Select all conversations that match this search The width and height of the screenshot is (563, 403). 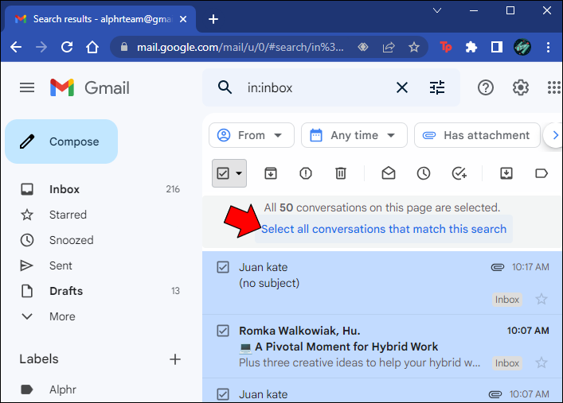click(x=384, y=229)
